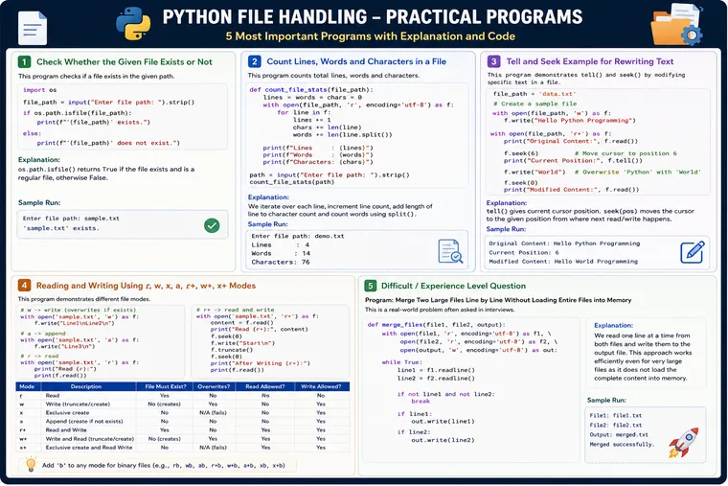Click the 'Mode' column header
Image resolution: width=728 pixels, height=486 pixels.
click(27, 386)
